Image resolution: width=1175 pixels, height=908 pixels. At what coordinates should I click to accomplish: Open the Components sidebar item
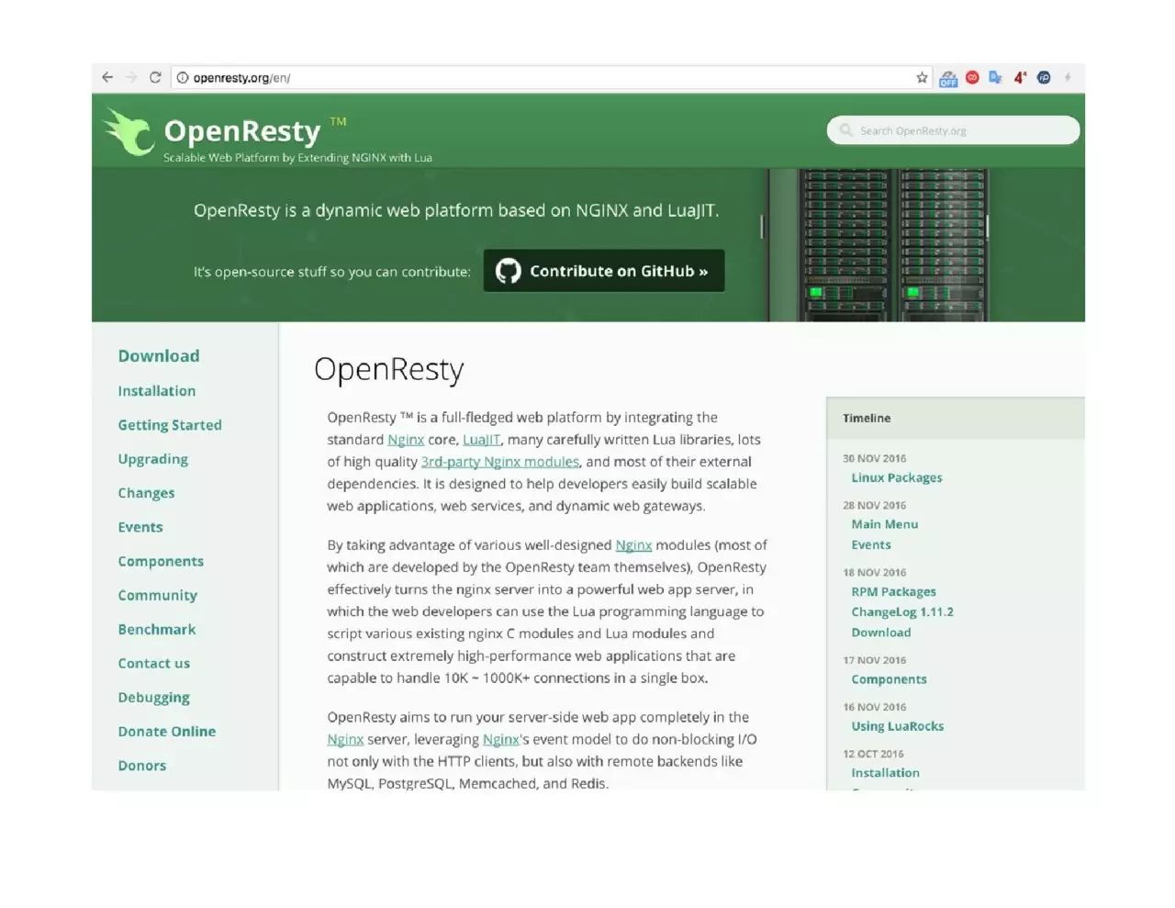161,561
